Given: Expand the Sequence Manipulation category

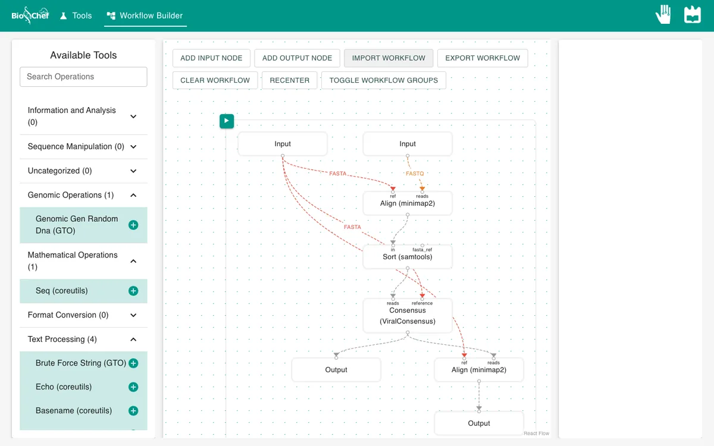Looking at the screenshot, I should point(83,147).
